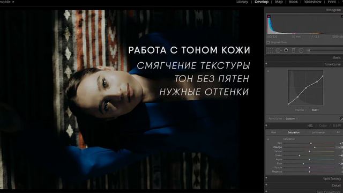Select the Graduated Filter tool

coord(294,50)
